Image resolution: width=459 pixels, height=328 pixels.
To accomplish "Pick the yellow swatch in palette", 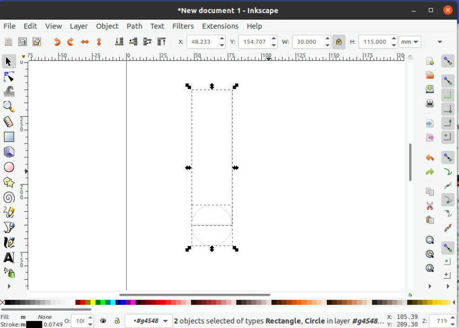I will point(93,302).
